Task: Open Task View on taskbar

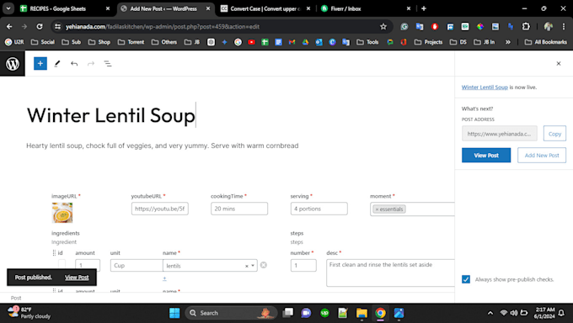Action: [288, 313]
